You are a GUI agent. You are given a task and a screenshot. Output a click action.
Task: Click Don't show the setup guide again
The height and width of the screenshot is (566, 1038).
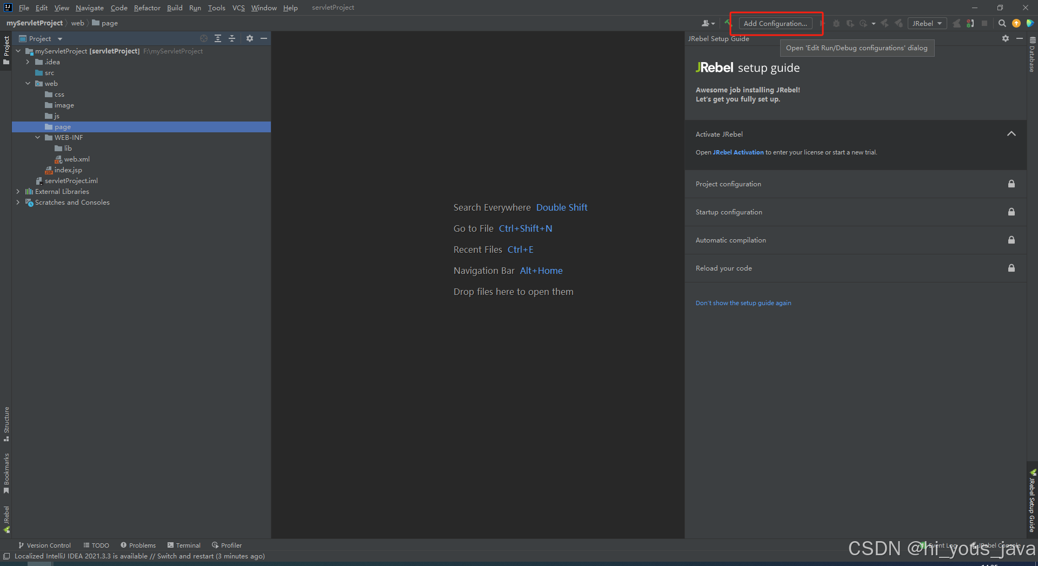click(743, 303)
